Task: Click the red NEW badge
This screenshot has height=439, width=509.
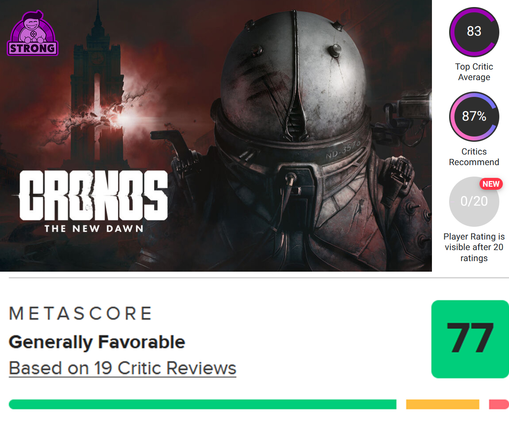Action: click(491, 184)
